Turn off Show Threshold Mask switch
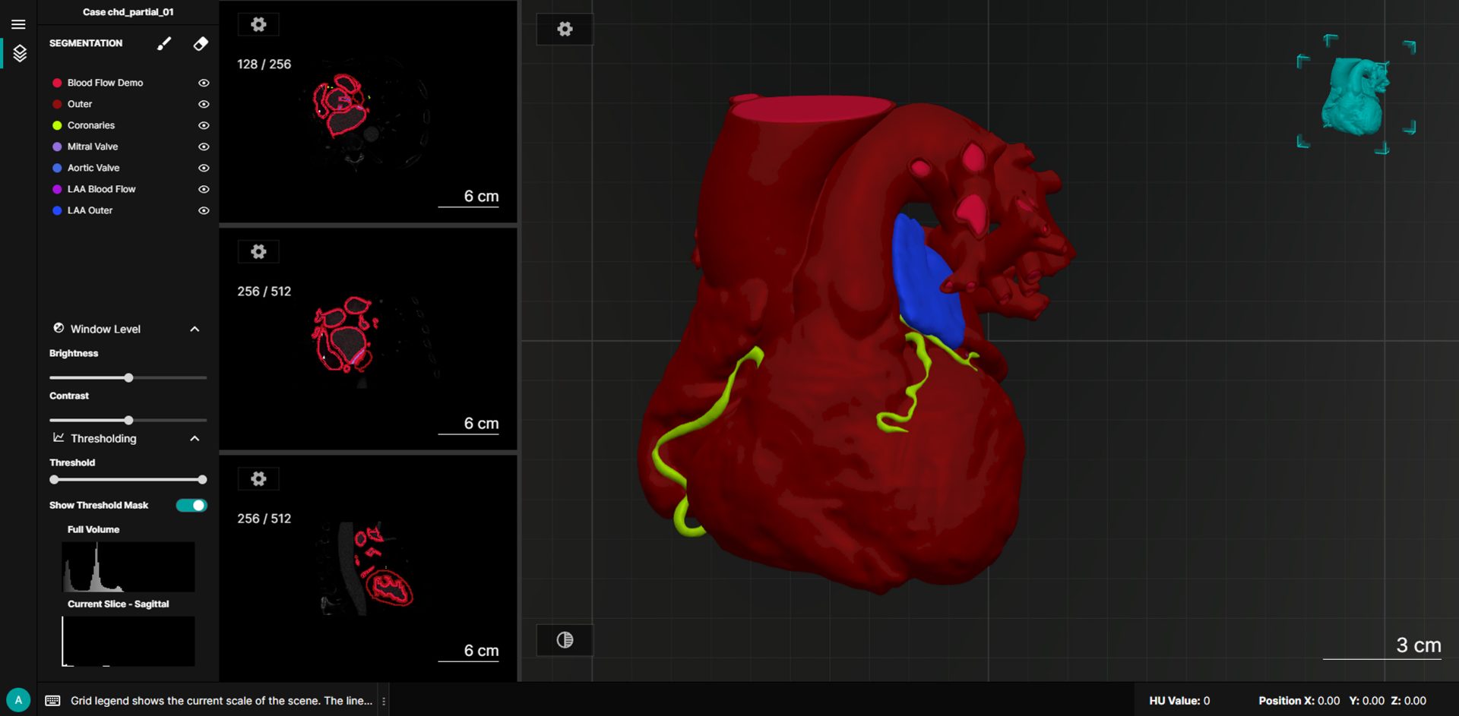Image resolution: width=1459 pixels, height=716 pixels. (x=191, y=506)
